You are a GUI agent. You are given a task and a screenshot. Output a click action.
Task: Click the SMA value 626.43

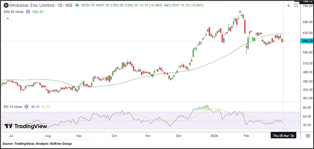pyautogui.click(x=38, y=12)
